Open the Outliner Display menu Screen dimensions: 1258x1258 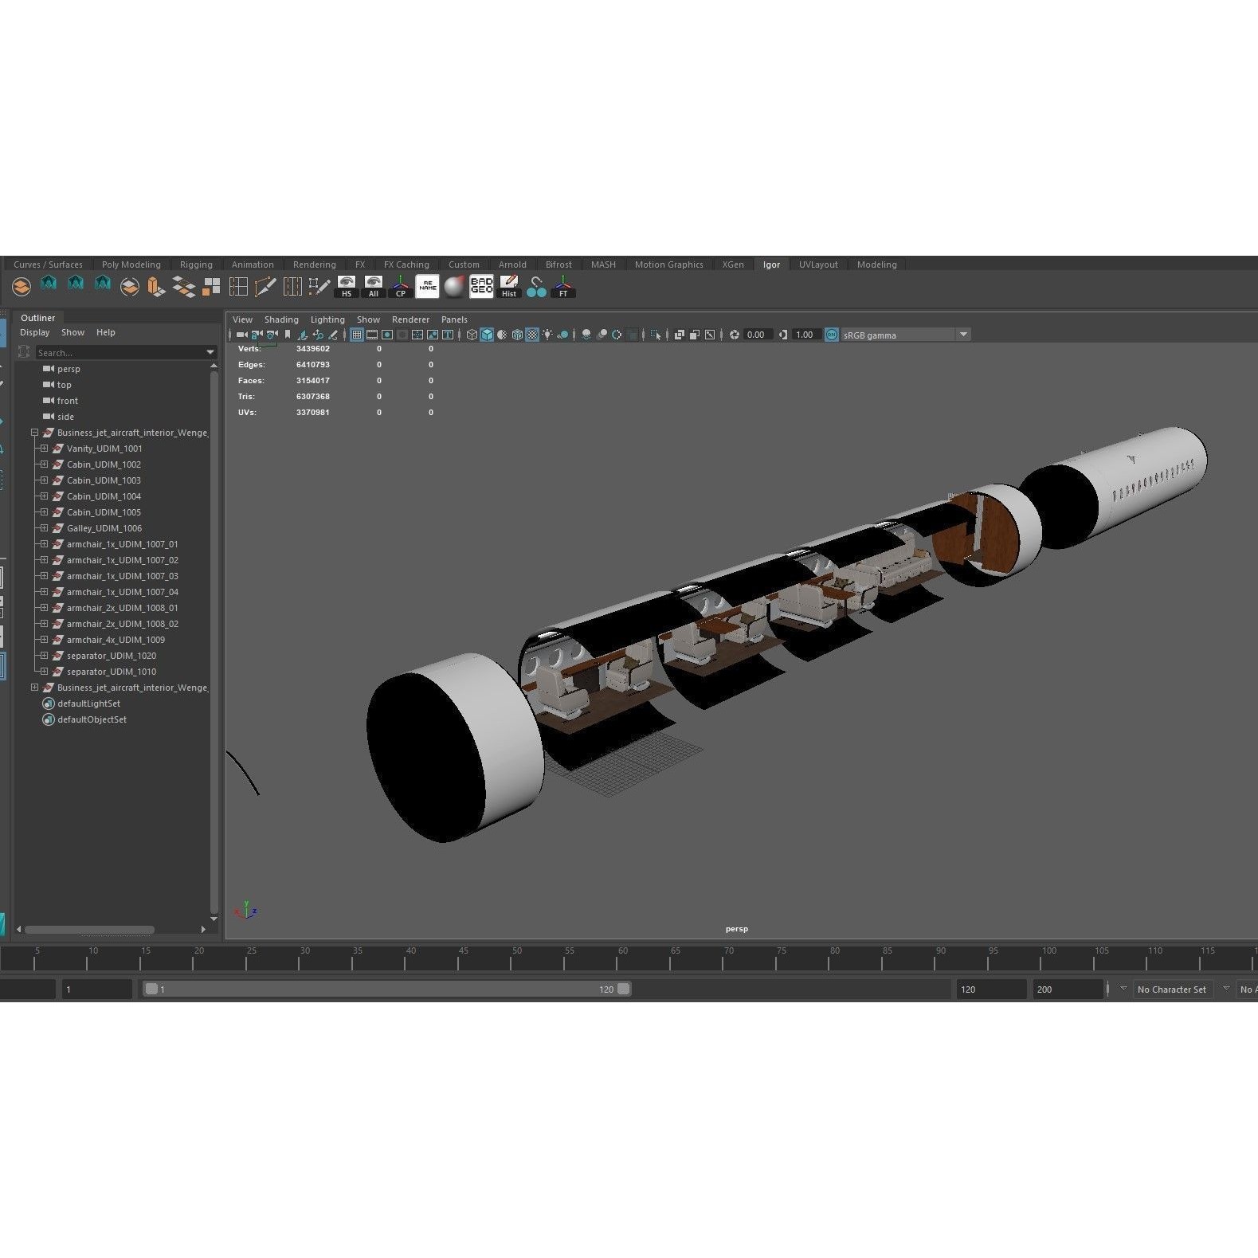coord(34,332)
